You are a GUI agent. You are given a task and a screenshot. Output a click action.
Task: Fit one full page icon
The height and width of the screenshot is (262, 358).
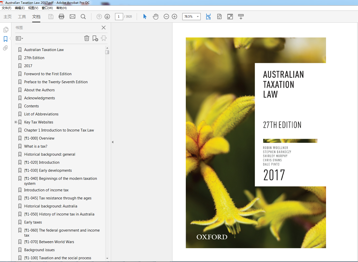[x=219, y=17]
